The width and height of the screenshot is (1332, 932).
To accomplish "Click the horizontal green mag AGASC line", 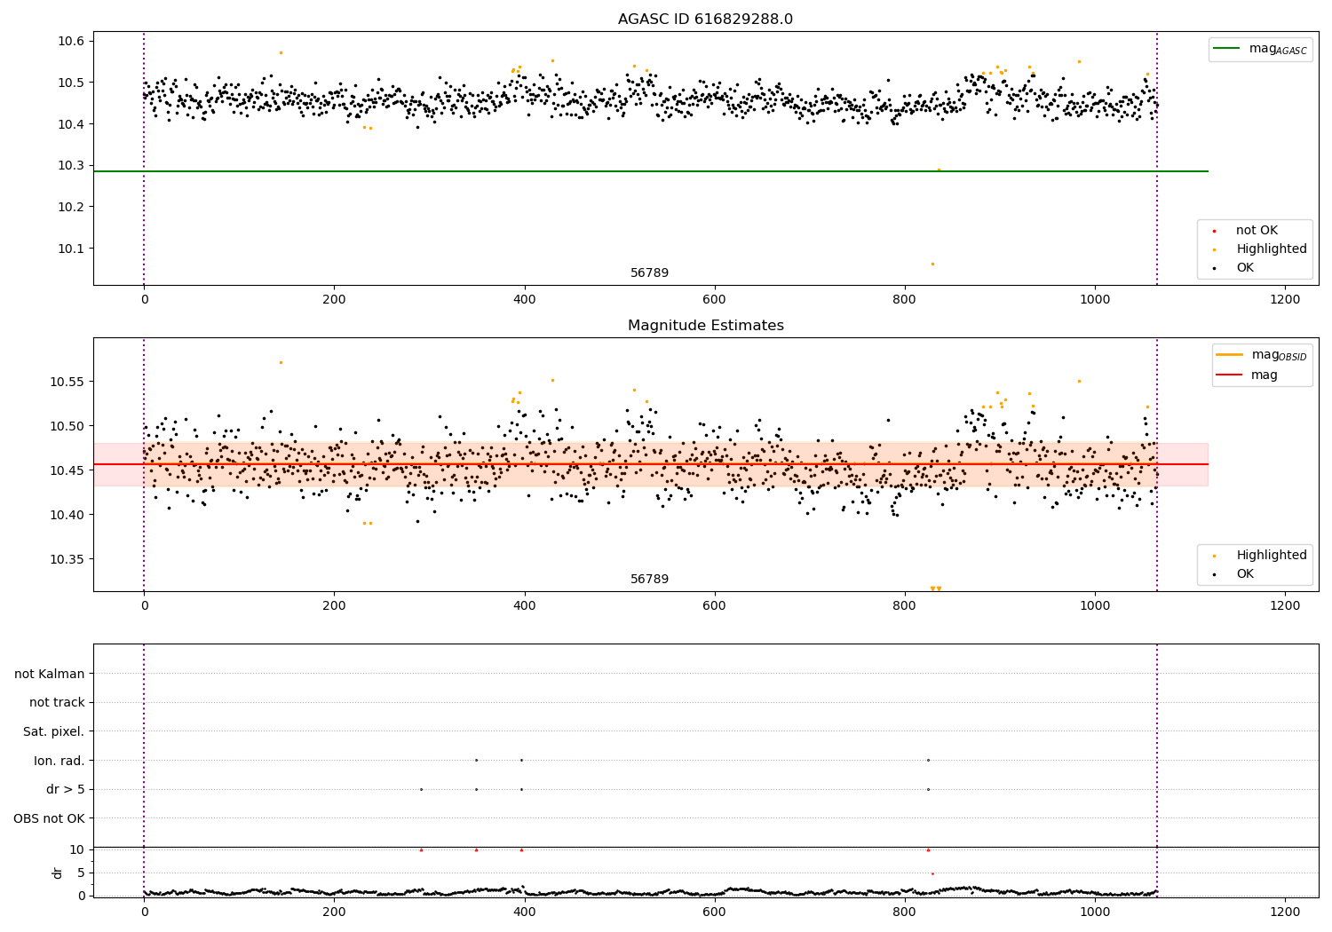I will pos(650,171).
